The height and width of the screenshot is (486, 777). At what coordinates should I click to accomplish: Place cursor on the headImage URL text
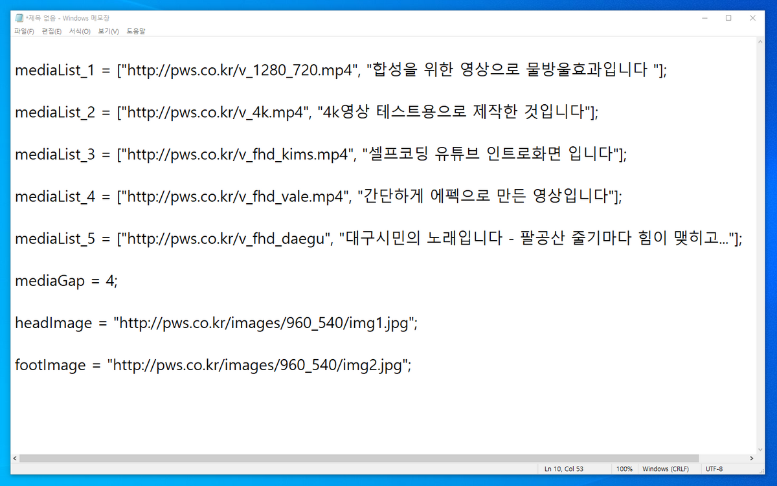262,323
